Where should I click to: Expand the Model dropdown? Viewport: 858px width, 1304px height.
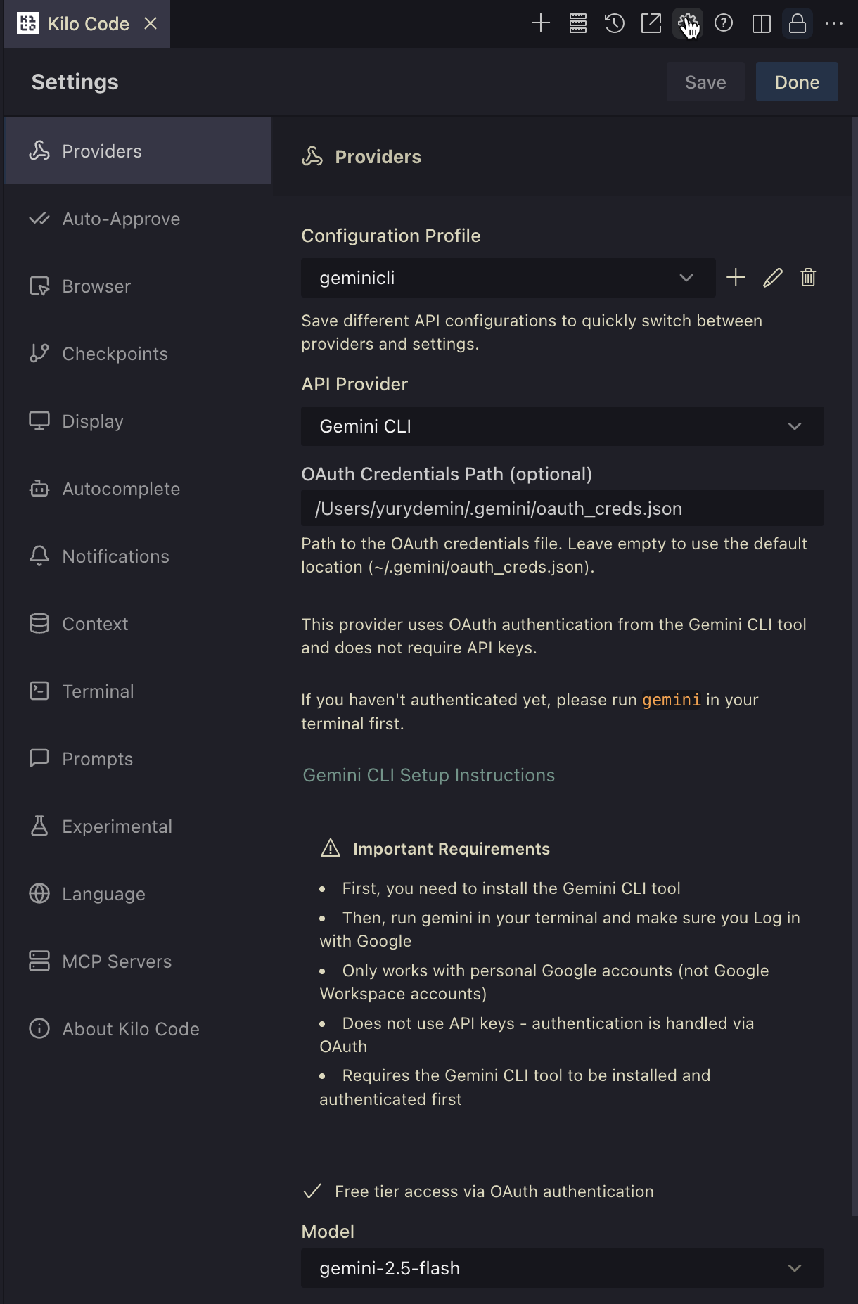click(563, 1268)
